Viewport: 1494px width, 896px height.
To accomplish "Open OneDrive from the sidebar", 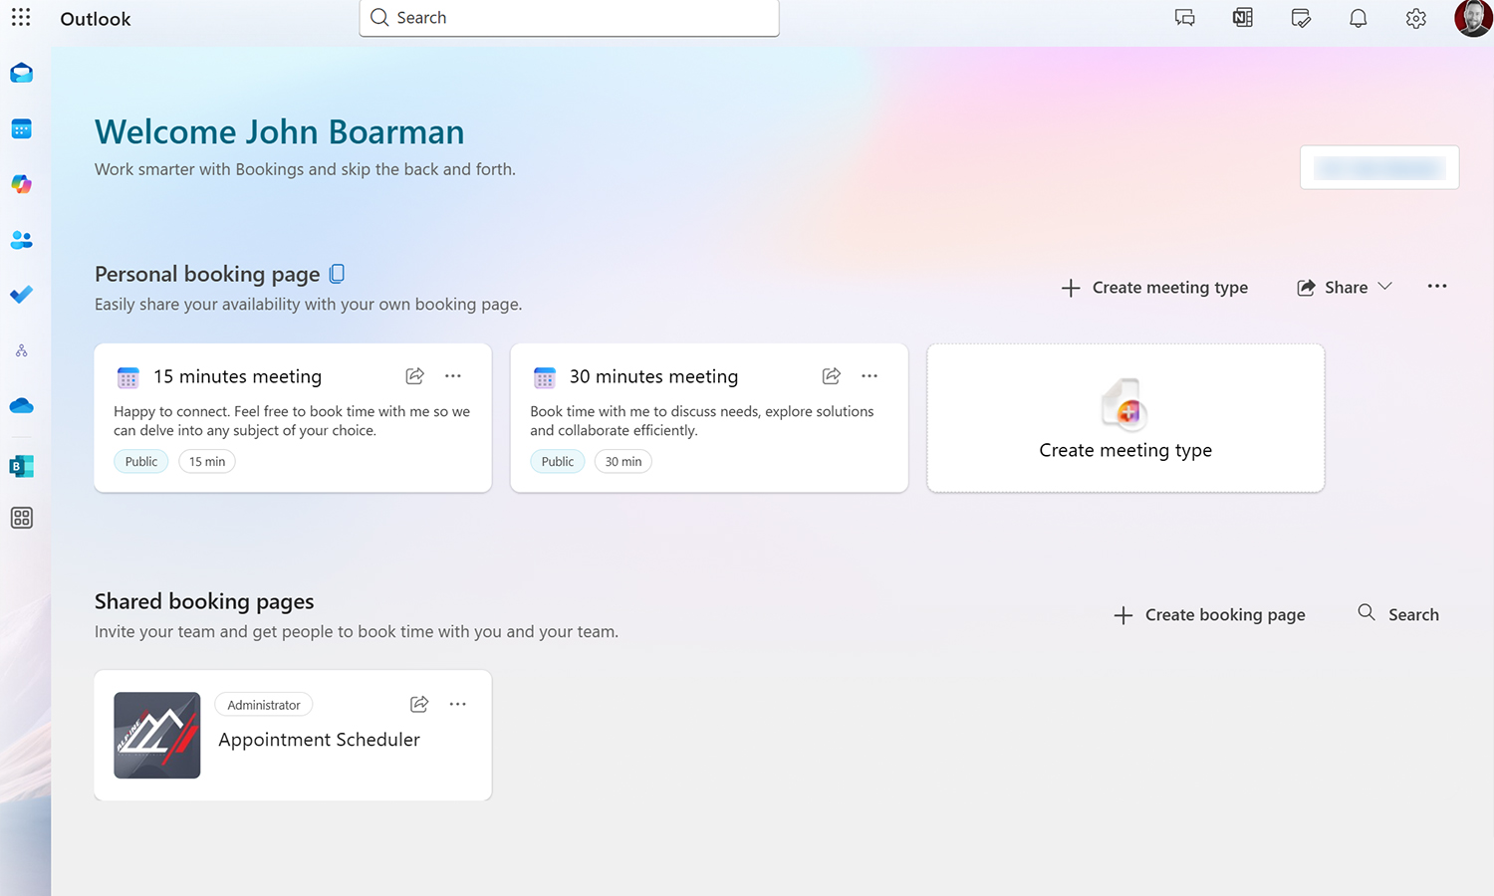I will pyautogui.click(x=21, y=405).
